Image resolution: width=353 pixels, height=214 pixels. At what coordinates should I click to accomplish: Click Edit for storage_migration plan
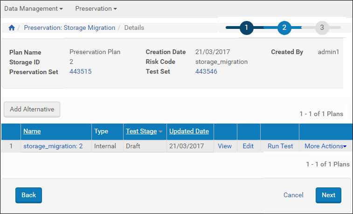click(248, 146)
